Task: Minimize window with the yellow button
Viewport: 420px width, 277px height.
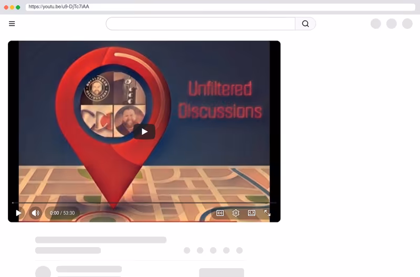Action: click(x=12, y=7)
